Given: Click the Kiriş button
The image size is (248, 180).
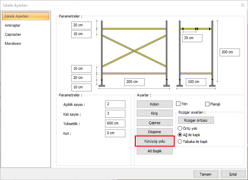Looking at the screenshot, I should (x=154, y=113).
